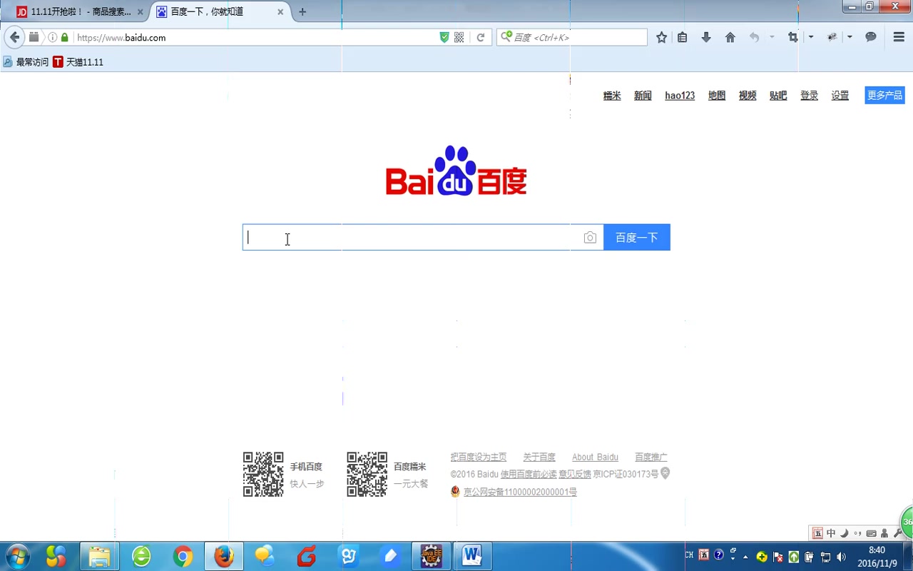Expand the dropdown beside the pin icon
This screenshot has width=913, height=571.
850,38
